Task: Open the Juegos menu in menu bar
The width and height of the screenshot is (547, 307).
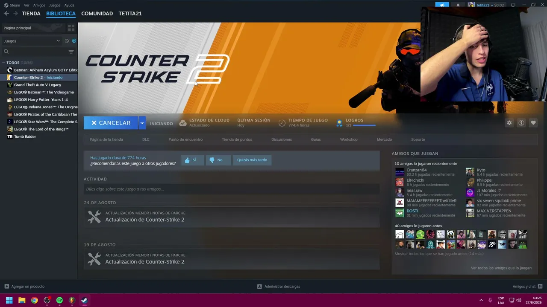Action: click(x=55, y=5)
